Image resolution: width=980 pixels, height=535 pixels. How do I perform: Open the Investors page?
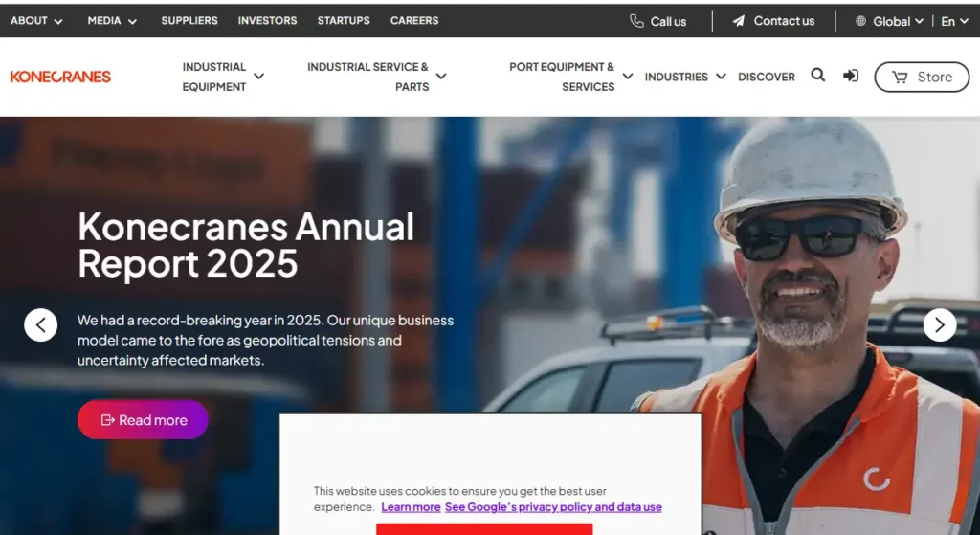(268, 21)
